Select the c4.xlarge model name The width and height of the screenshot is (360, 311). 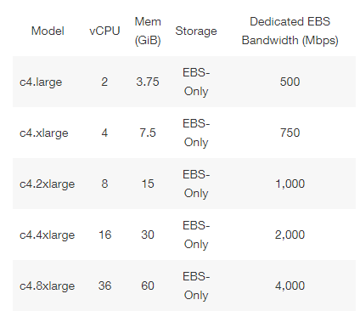click(44, 133)
